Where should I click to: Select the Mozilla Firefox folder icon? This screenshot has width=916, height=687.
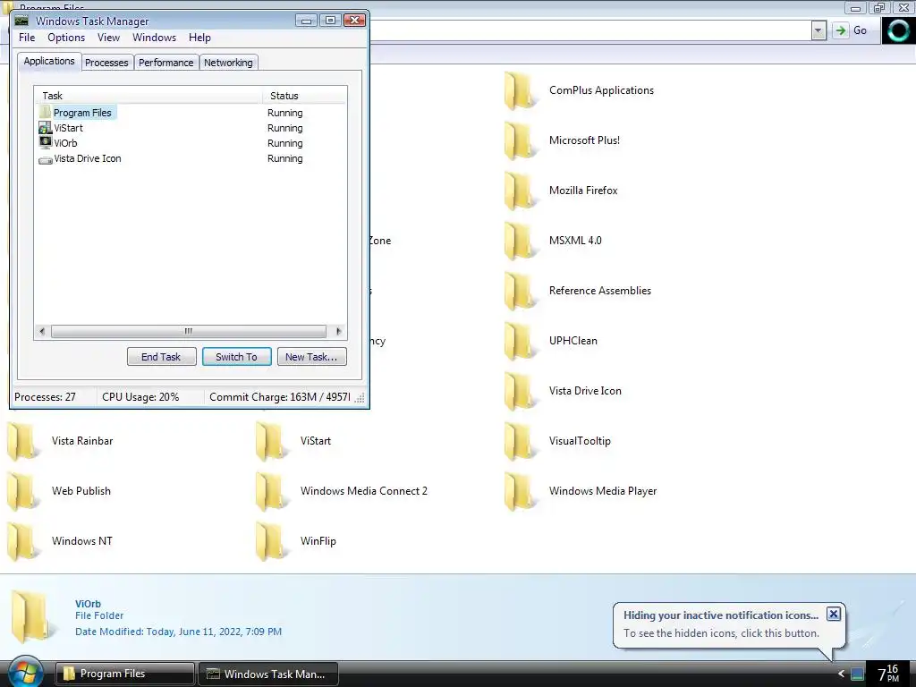(x=519, y=191)
